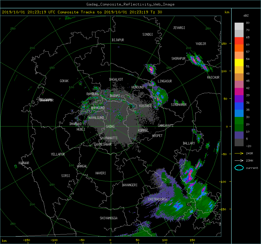
Task: Click the yellow 24SR track arrow in legend
Action: point(239,153)
